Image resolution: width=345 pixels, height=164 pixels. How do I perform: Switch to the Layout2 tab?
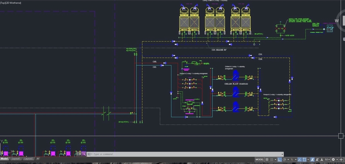[29, 159]
